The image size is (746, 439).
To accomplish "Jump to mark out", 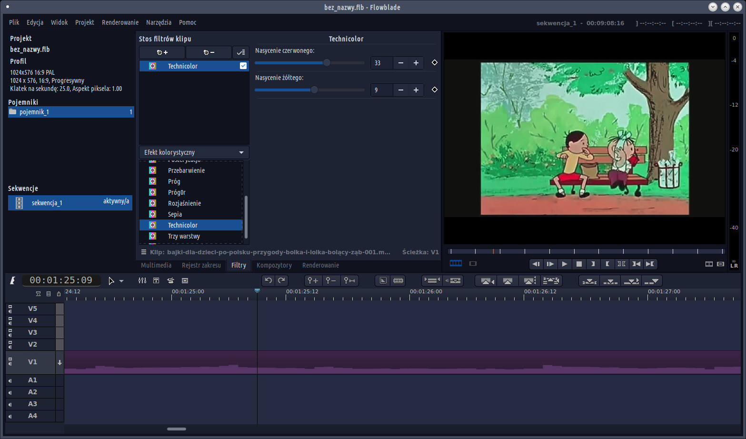I will [650, 264].
